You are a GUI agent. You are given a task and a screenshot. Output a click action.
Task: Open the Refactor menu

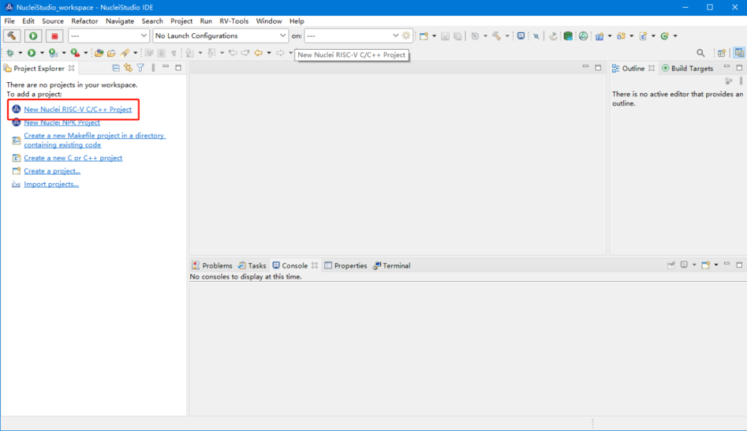pos(85,21)
